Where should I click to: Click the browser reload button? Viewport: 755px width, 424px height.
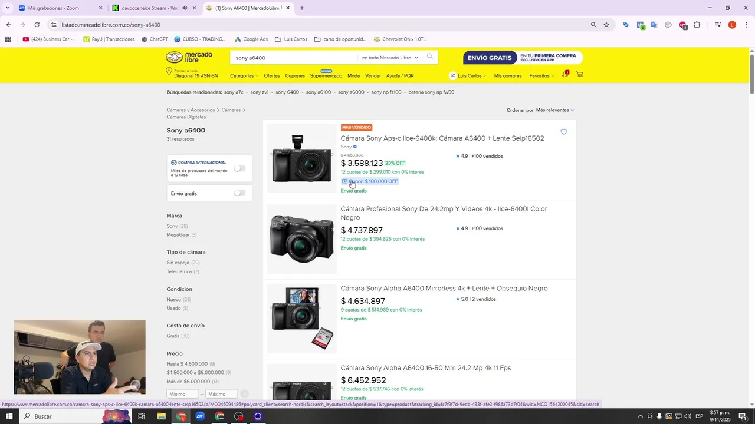click(37, 25)
